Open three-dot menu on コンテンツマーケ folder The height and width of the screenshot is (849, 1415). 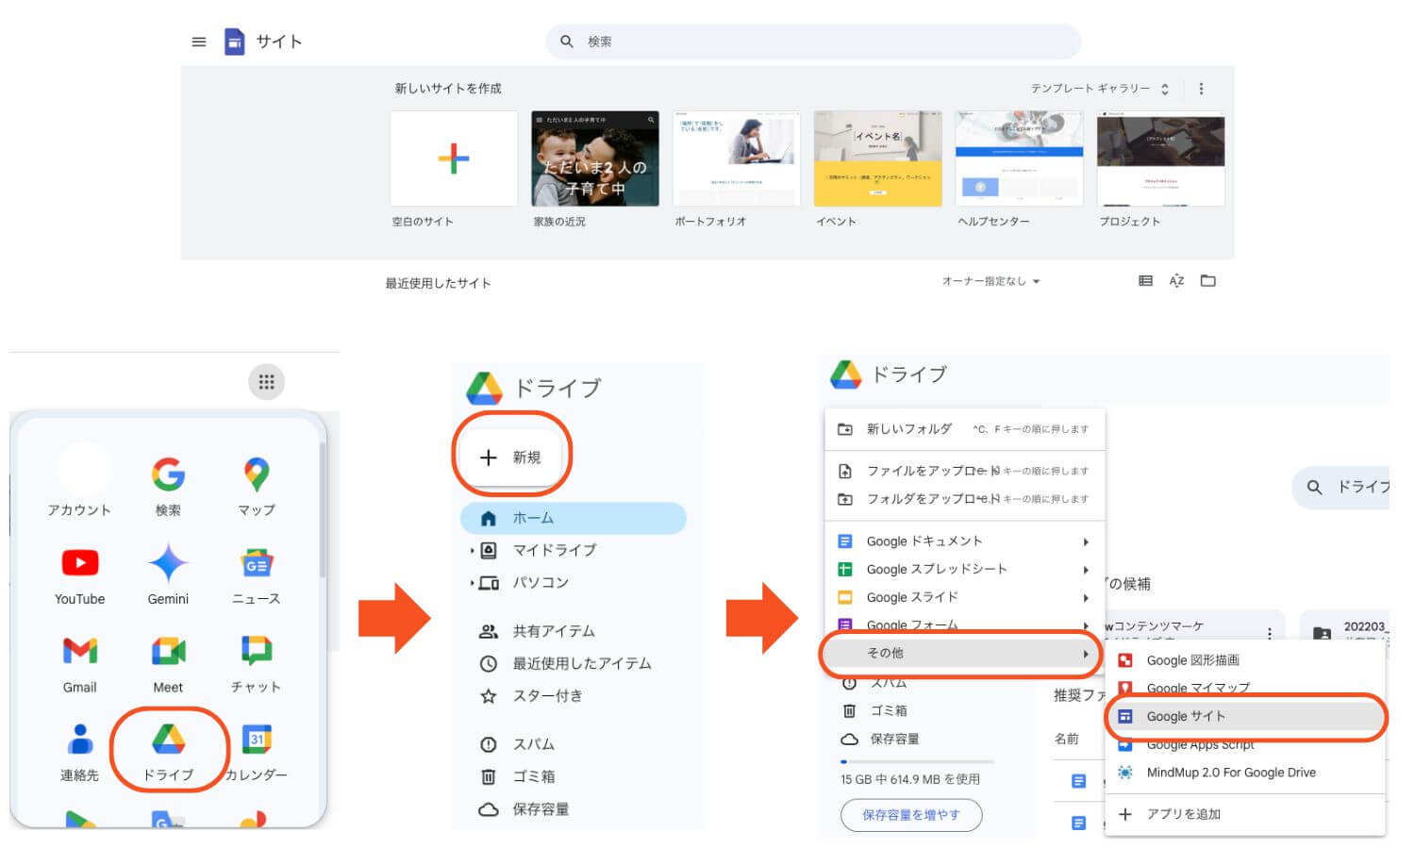1270,633
